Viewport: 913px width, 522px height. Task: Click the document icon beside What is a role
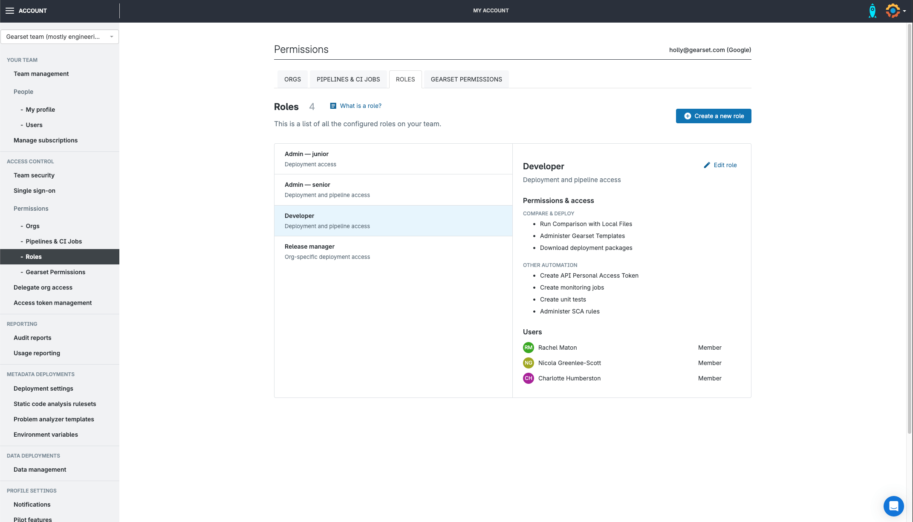333,106
